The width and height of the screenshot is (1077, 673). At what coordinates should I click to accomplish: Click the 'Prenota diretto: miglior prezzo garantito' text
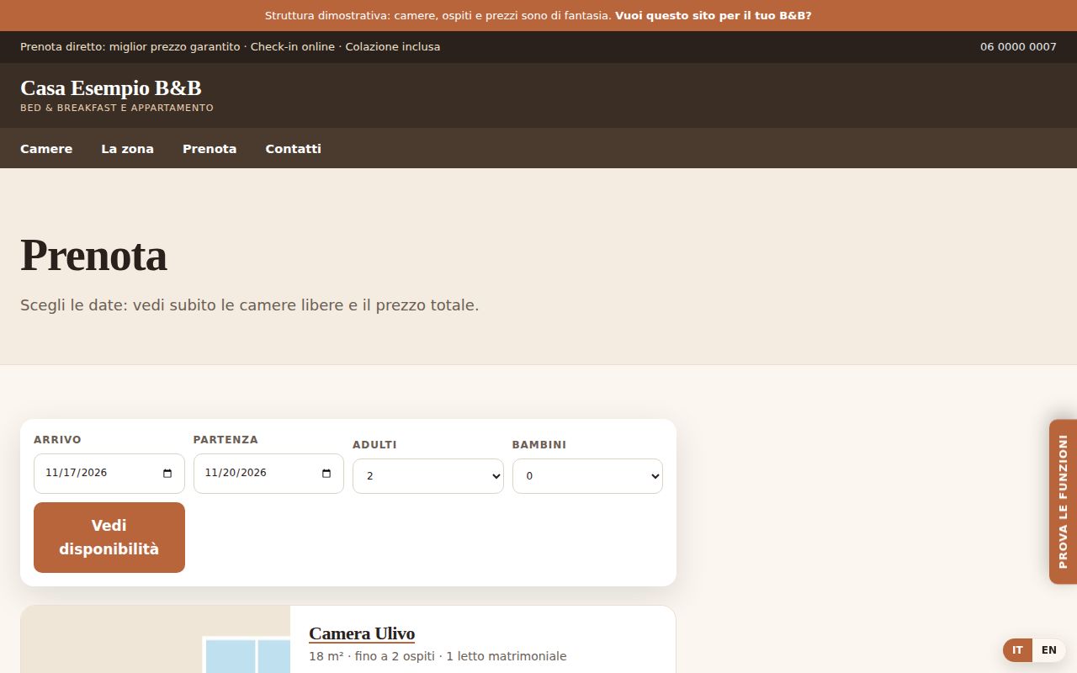pyautogui.click(x=130, y=47)
